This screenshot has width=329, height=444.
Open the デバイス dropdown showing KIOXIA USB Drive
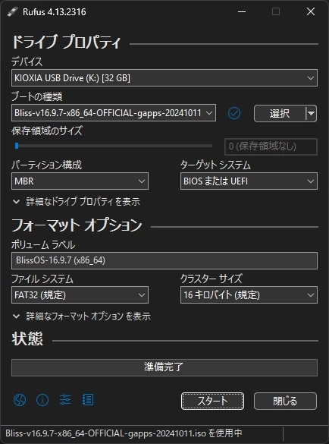click(x=164, y=78)
